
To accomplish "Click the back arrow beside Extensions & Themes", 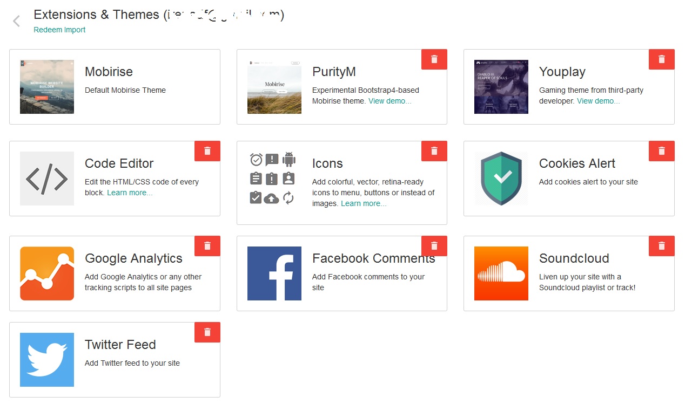I will (x=16, y=21).
